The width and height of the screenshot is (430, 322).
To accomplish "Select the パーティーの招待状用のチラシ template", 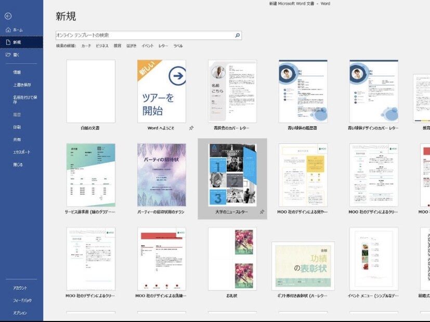I will point(162,175).
